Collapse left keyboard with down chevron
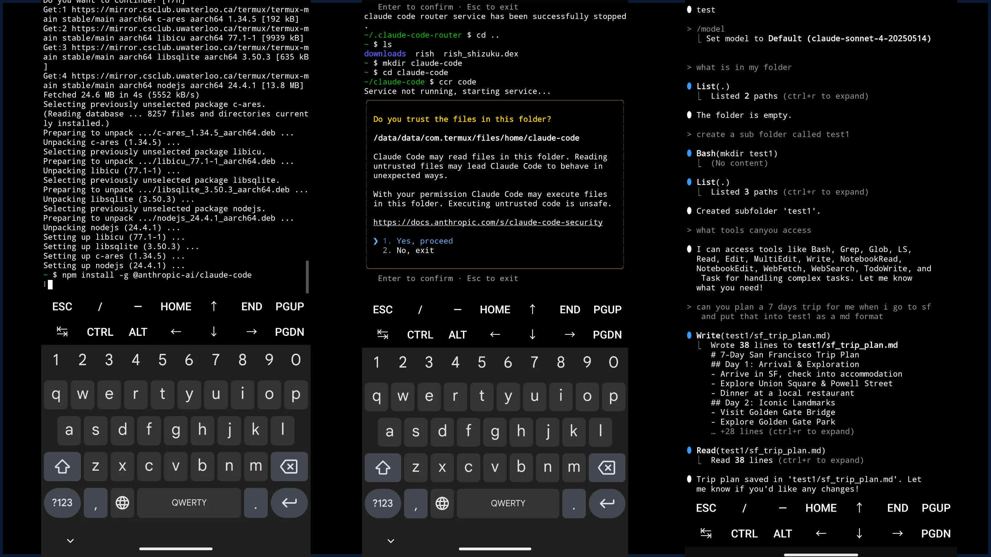 click(70, 540)
